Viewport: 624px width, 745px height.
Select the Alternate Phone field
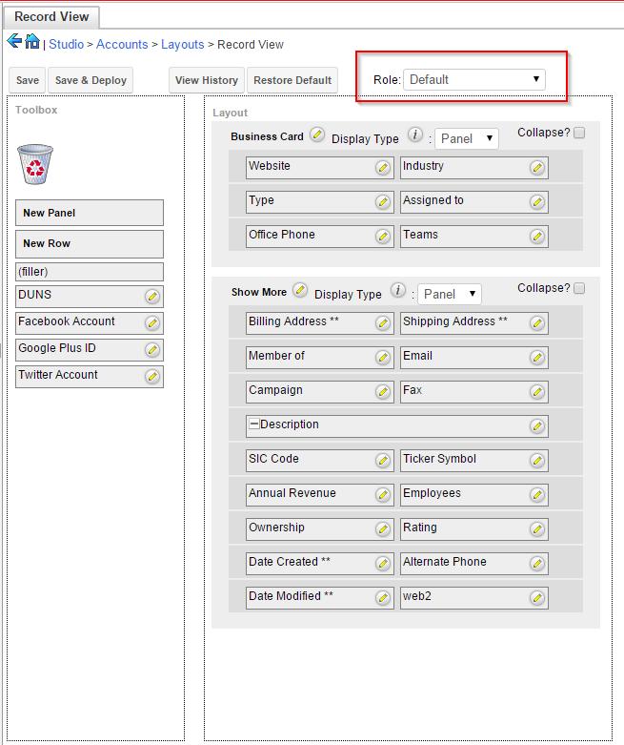[474, 564]
